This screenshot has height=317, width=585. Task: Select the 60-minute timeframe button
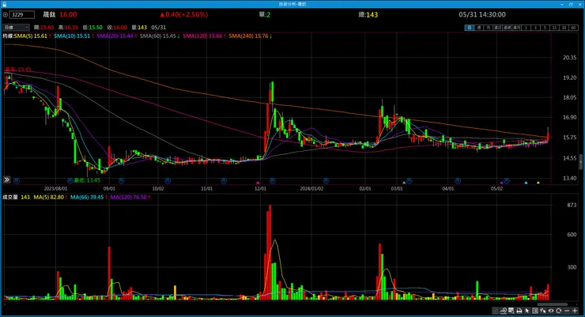tap(573, 28)
